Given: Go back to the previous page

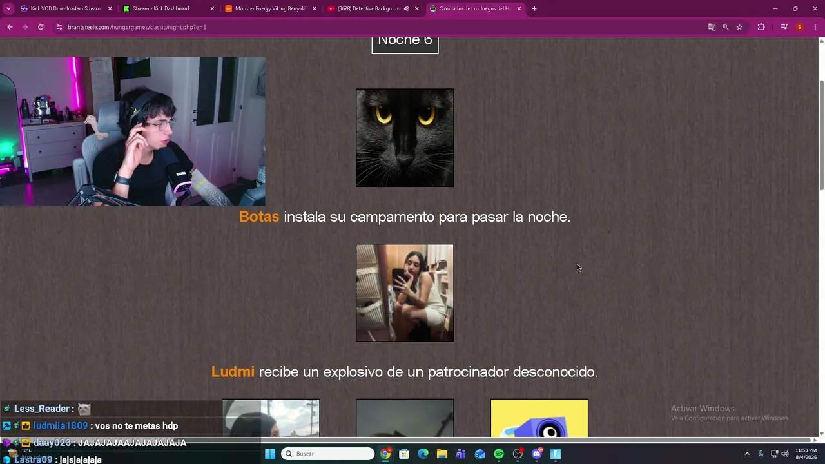Looking at the screenshot, I should coord(10,27).
